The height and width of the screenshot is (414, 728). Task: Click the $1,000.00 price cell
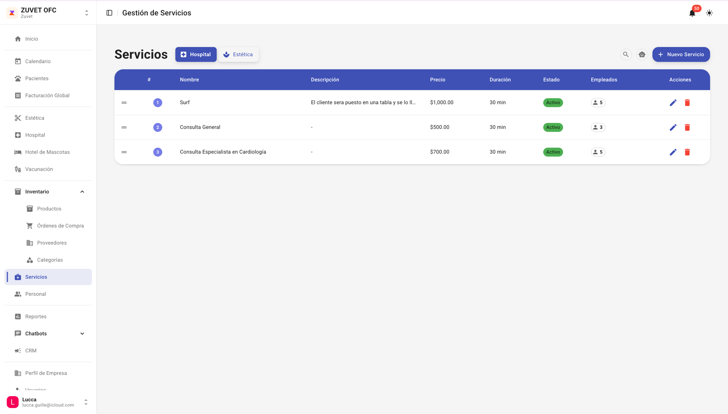[x=442, y=103]
